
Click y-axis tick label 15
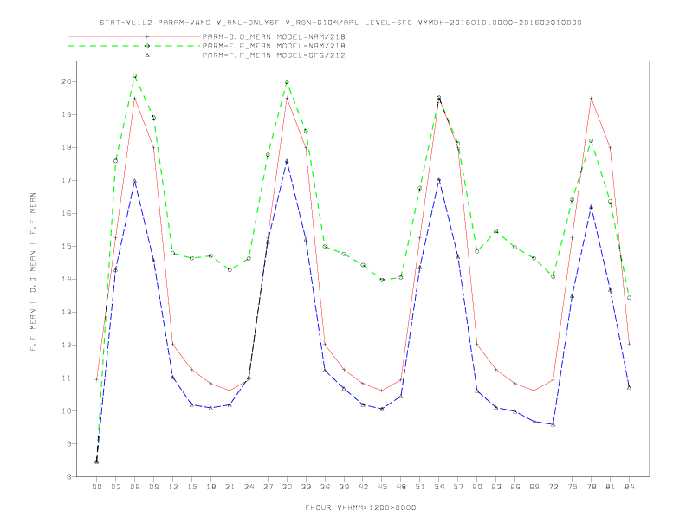(67, 246)
